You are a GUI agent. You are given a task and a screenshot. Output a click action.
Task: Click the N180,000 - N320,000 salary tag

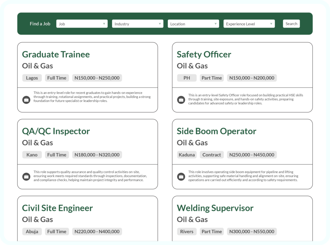pyautogui.click(x=97, y=155)
